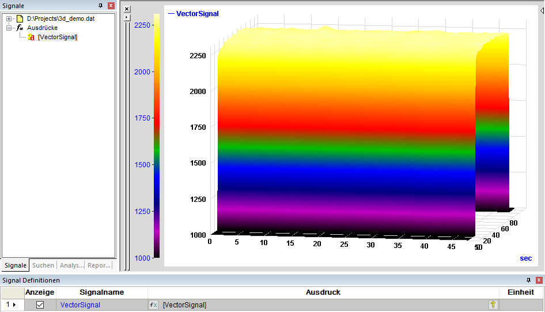Expand the D:\Projects\3d_demo.dat tree node

click(x=9, y=19)
